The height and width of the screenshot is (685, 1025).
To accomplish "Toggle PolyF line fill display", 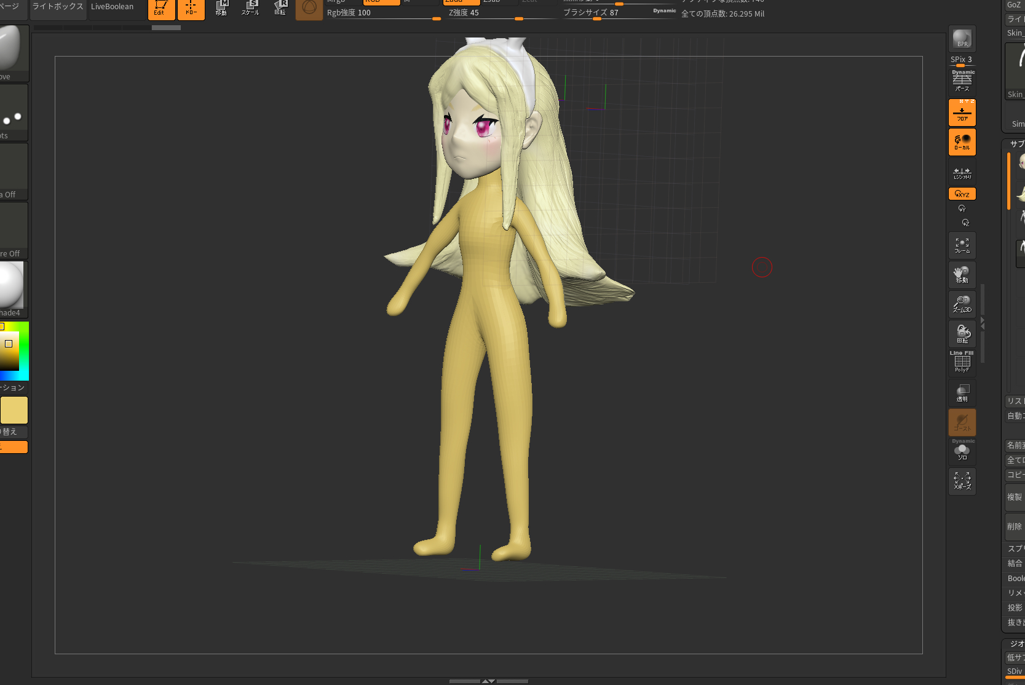I will [x=962, y=362].
